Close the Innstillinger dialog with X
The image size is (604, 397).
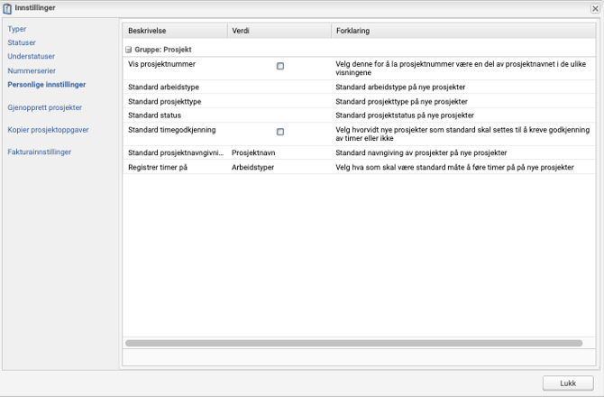coord(594,8)
